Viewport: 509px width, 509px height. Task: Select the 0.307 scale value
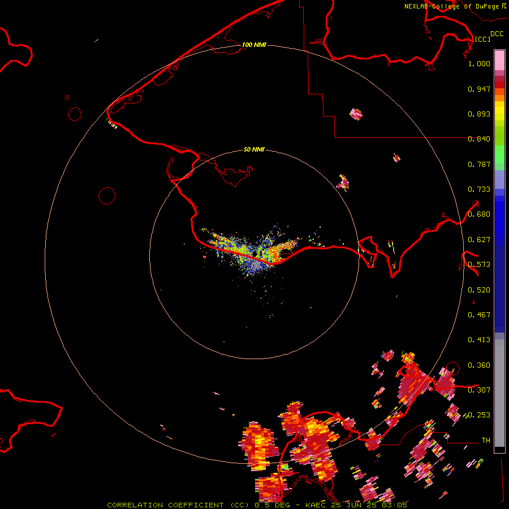479,390
